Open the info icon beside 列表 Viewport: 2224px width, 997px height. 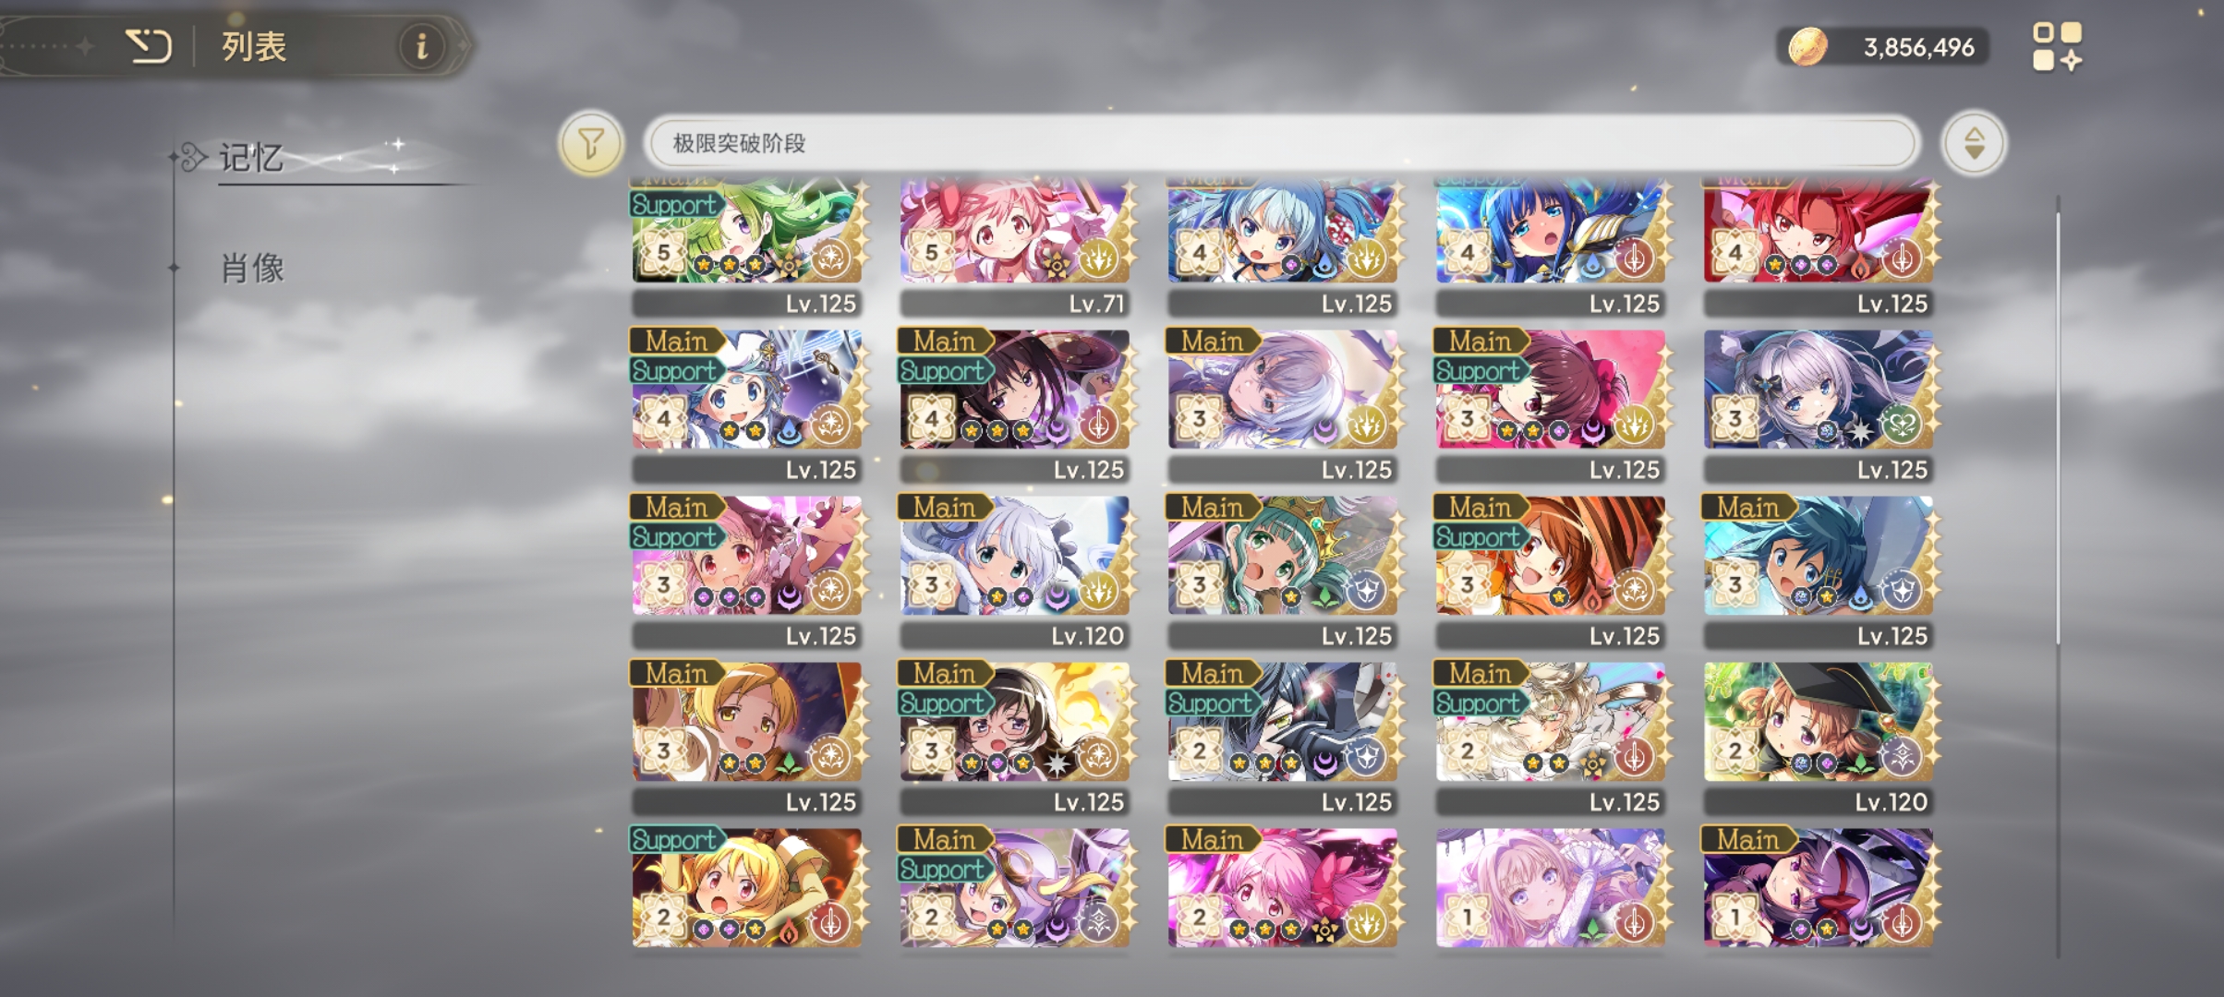422,45
